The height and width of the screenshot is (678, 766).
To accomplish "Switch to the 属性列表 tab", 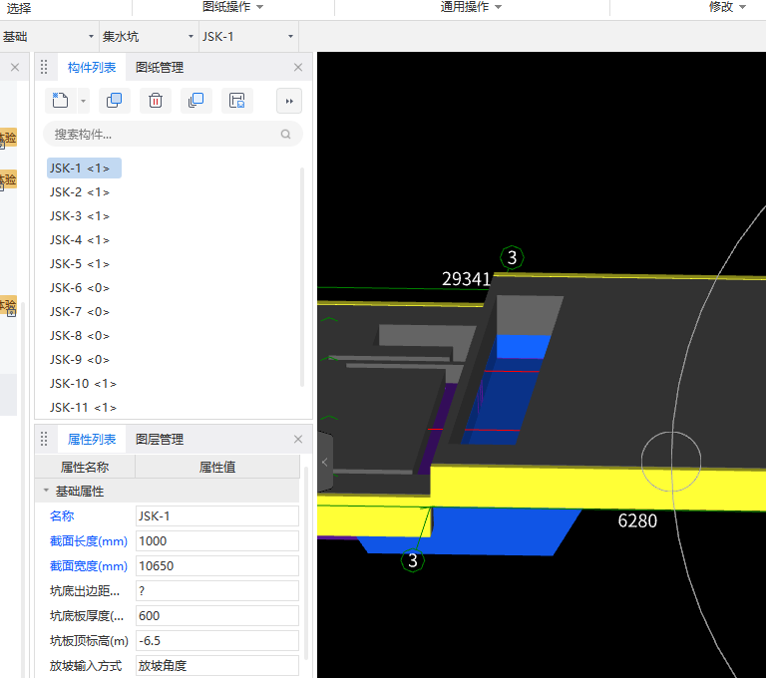I will pos(92,439).
